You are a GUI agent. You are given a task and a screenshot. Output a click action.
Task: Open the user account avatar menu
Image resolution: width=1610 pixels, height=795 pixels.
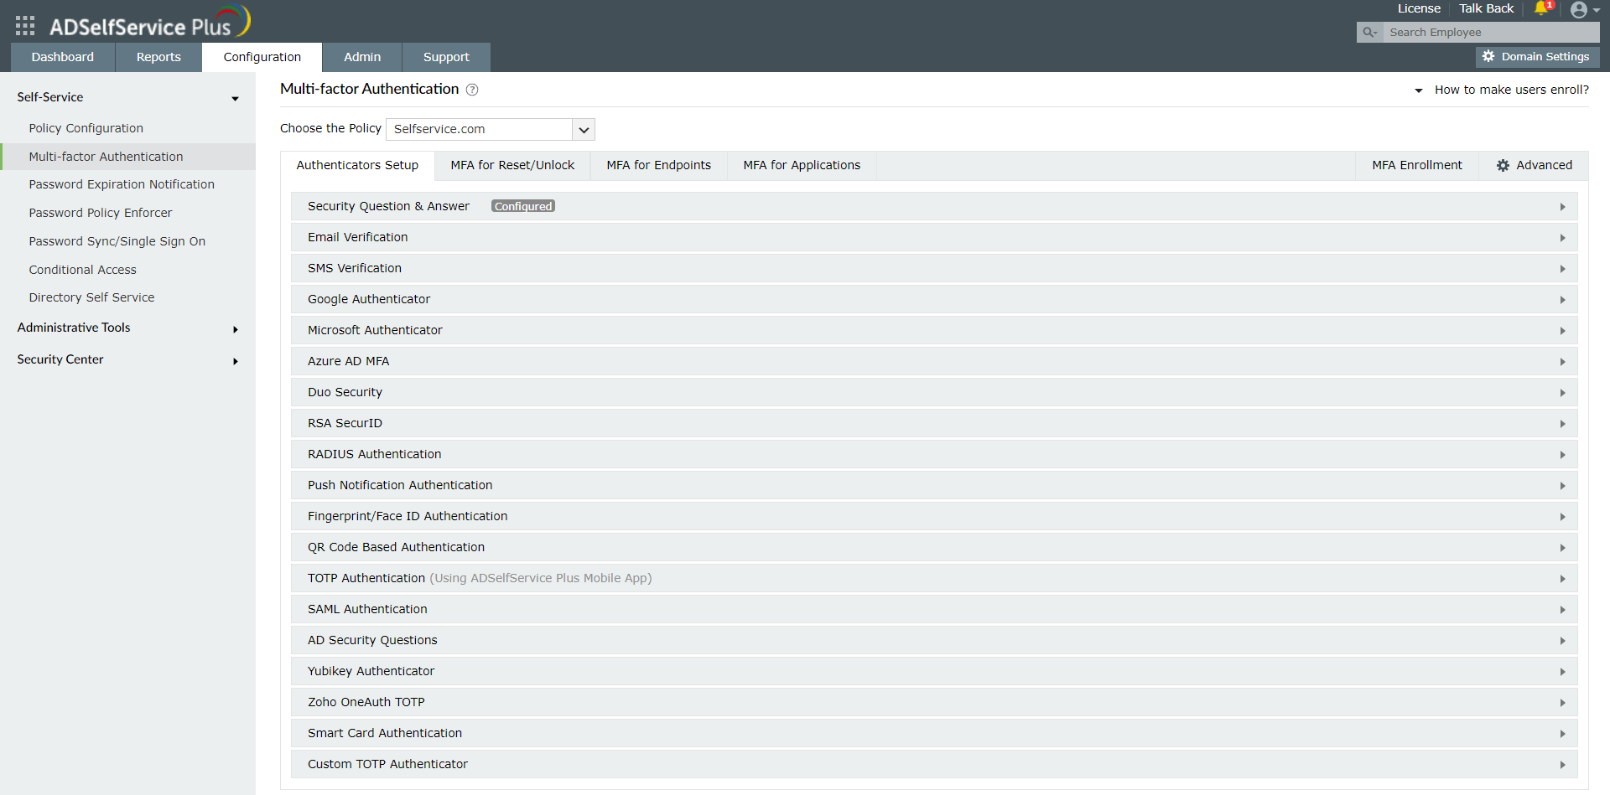pos(1584,9)
